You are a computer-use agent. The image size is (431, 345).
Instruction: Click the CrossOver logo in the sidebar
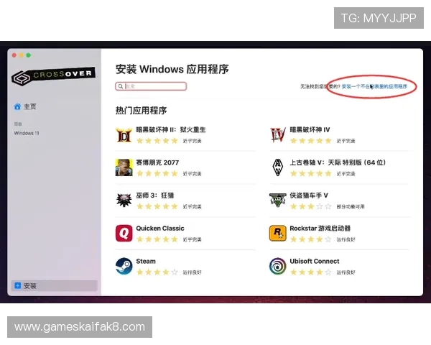coord(53,75)
